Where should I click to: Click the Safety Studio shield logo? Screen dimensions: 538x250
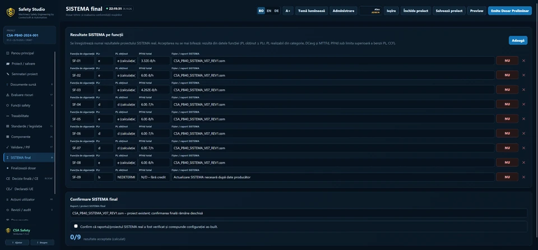(x=11, y=12)
